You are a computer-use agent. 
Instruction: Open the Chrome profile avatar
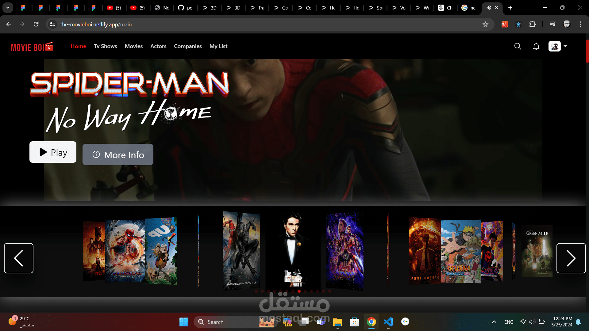tap(567, 24)
